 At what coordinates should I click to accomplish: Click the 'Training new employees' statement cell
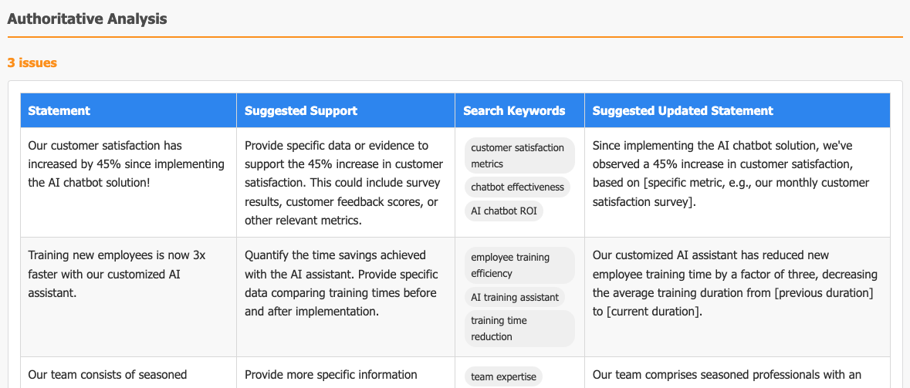coord(117,274)
